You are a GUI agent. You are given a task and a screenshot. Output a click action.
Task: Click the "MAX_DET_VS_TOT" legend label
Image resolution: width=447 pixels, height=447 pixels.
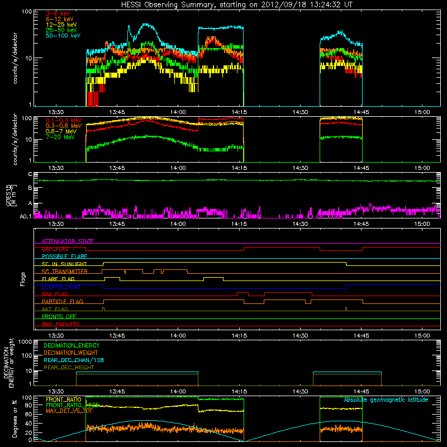(69, 411)
